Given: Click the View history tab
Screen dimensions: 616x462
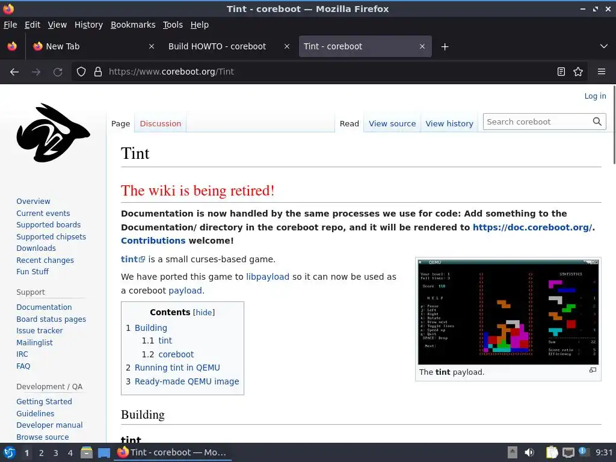Looking at the screenshot, I should [449, 123].
